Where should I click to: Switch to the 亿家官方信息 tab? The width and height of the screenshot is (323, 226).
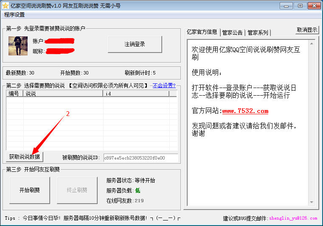pyautogui.click(x=202, y=32)
